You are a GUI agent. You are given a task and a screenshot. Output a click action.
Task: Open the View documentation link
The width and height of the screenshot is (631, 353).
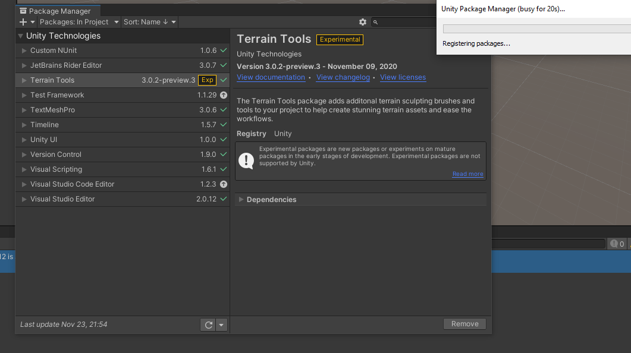coord(271,78)
